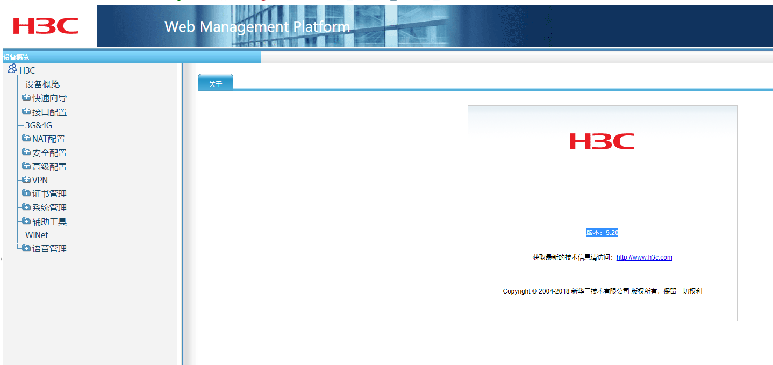Click folder icon next to 高级配置
The image size is (773, 365).
click(26, 166)
